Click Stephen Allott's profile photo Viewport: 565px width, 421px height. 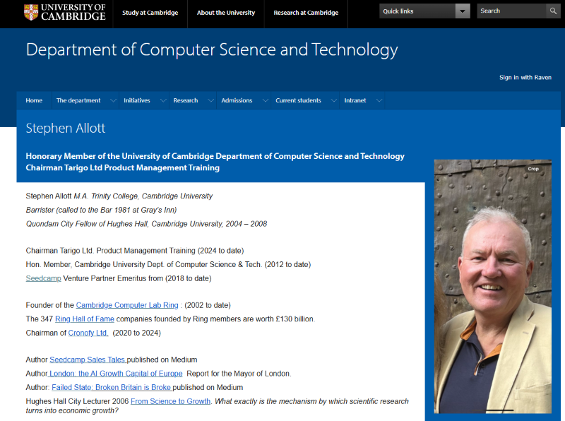[x=492, y=286]
